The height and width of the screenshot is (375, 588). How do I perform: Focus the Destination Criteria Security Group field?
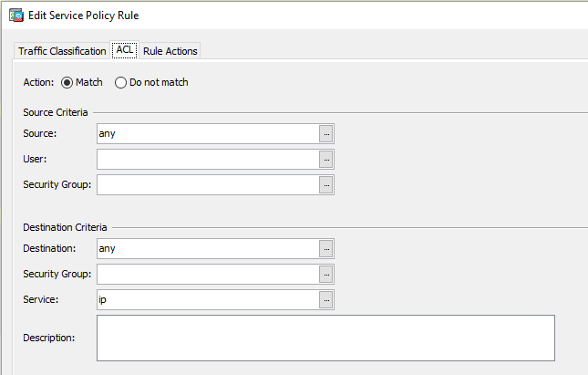(207, 274)
